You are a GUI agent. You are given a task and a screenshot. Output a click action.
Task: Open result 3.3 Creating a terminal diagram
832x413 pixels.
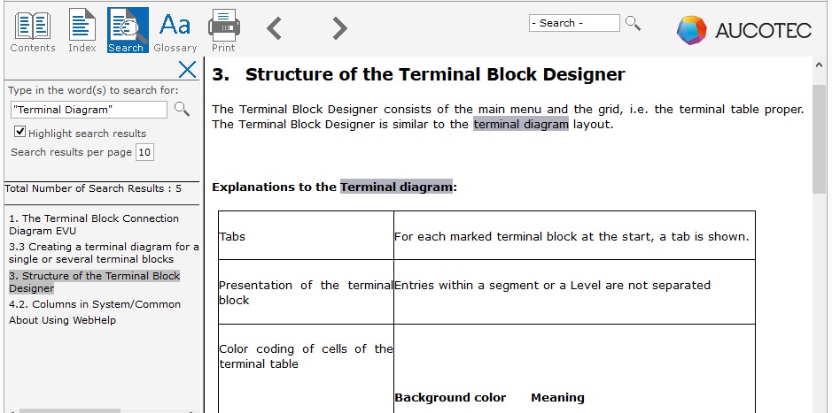(x=104, y=253)
